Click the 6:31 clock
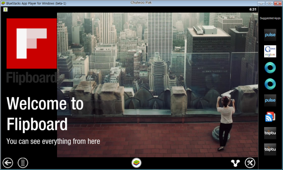This screenshot has width=283, height=170. (253, 9)
